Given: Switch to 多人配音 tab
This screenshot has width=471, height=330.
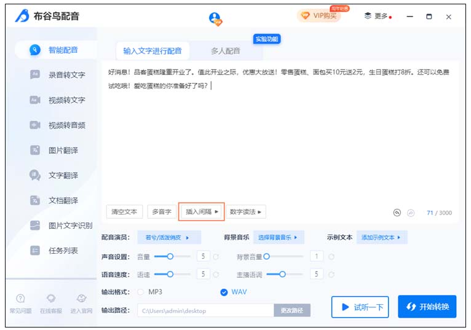Looking at the screenshot, I should click(226, 51).
